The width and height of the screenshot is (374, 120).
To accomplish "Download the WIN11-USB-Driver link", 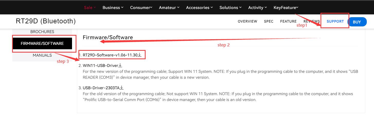I will [x=100, y=65].
